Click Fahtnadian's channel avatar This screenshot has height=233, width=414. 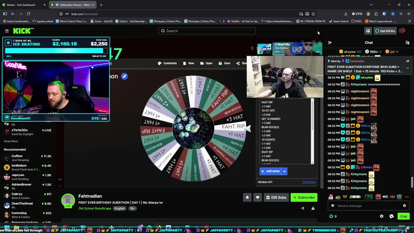(68, 201)
